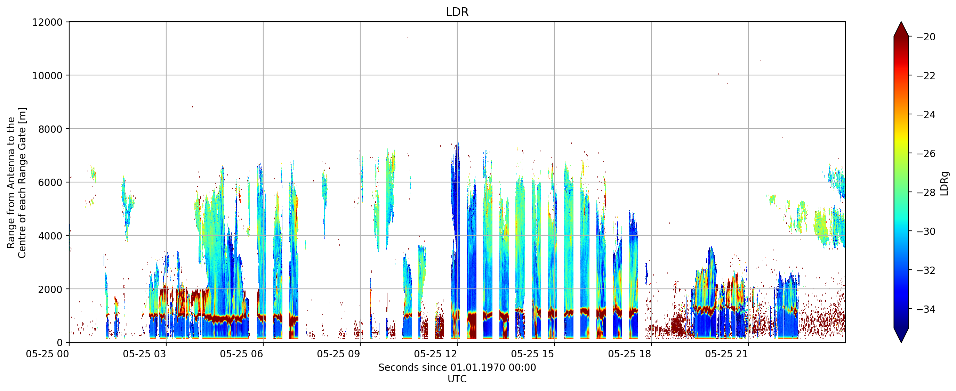Click the x-axis label 05-25 09
The height and width of the screenshot is (391, 956).
pos(338,354)
